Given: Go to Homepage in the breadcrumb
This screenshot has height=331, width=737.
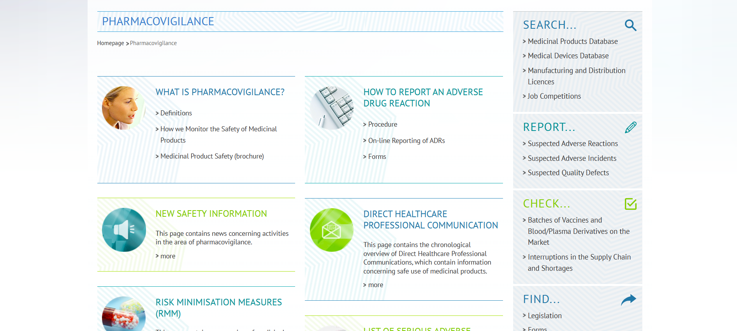Looking at the screenshot, I should tap(111, 43).
